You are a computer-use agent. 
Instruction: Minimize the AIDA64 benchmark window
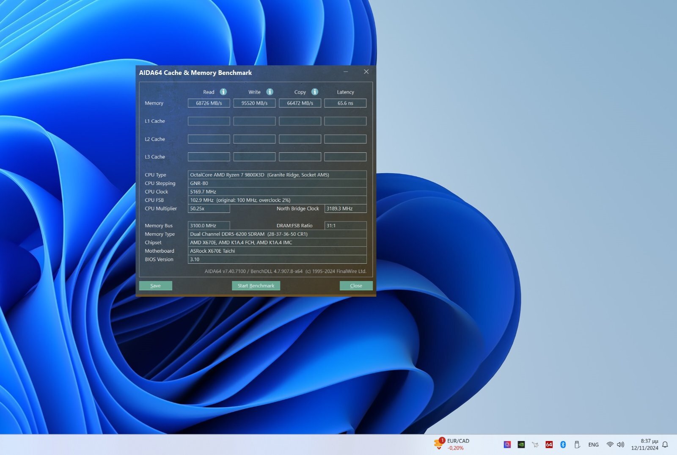[x=346, y=72]
